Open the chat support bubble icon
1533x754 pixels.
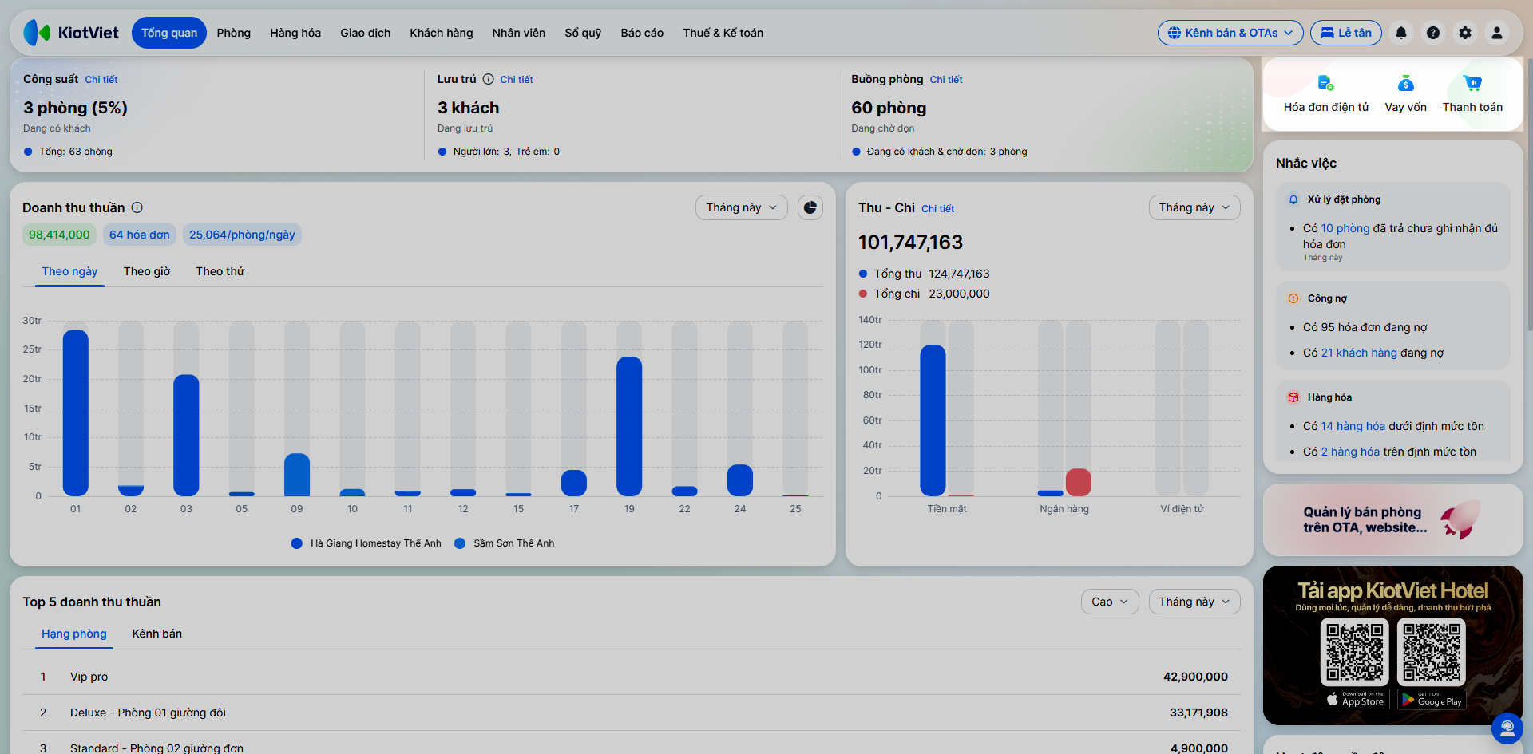point(1507,728)
